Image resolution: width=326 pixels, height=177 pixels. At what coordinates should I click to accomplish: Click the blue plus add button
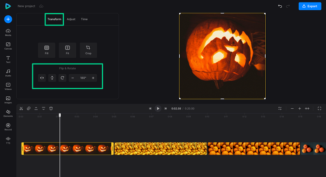point(8,19)
